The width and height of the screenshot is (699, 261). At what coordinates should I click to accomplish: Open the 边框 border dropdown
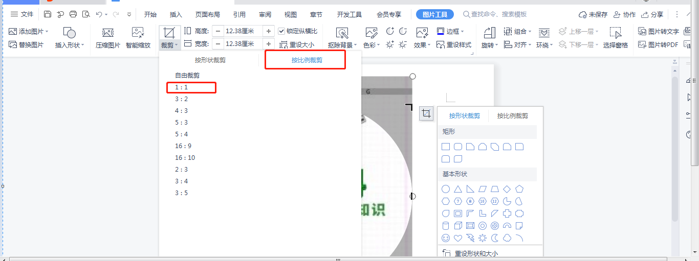462,32
